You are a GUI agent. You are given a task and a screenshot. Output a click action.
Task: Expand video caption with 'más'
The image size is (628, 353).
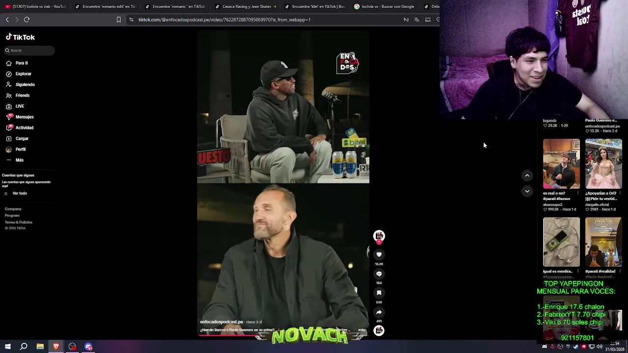(362, 330)
